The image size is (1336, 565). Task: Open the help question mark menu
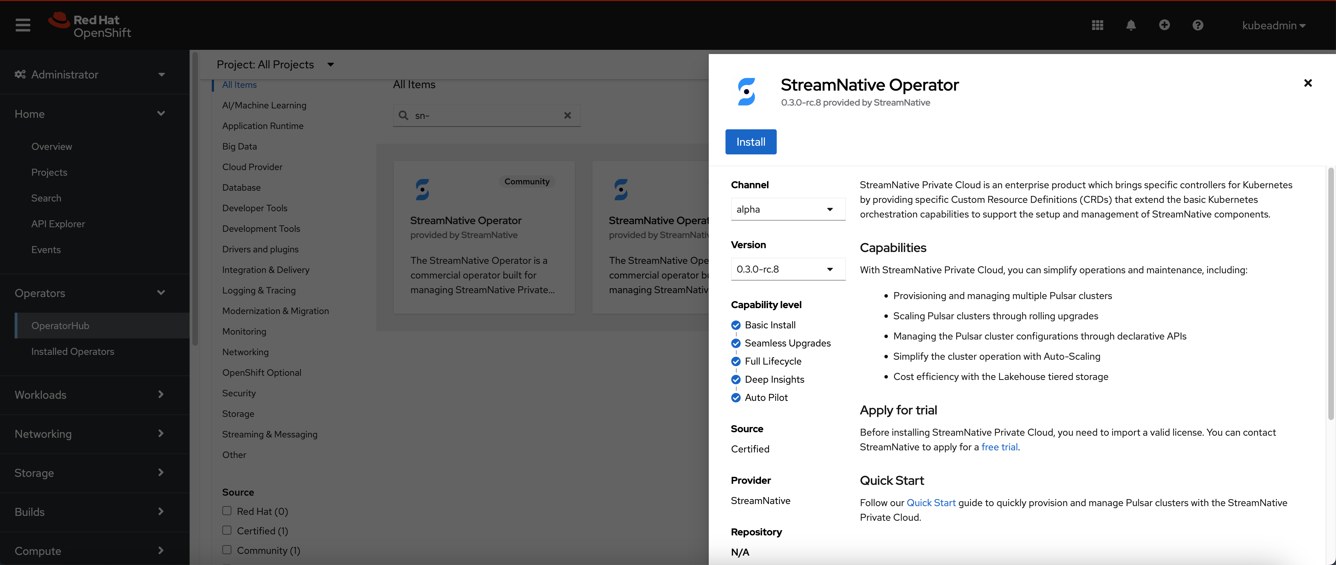tap(1198, 25)
